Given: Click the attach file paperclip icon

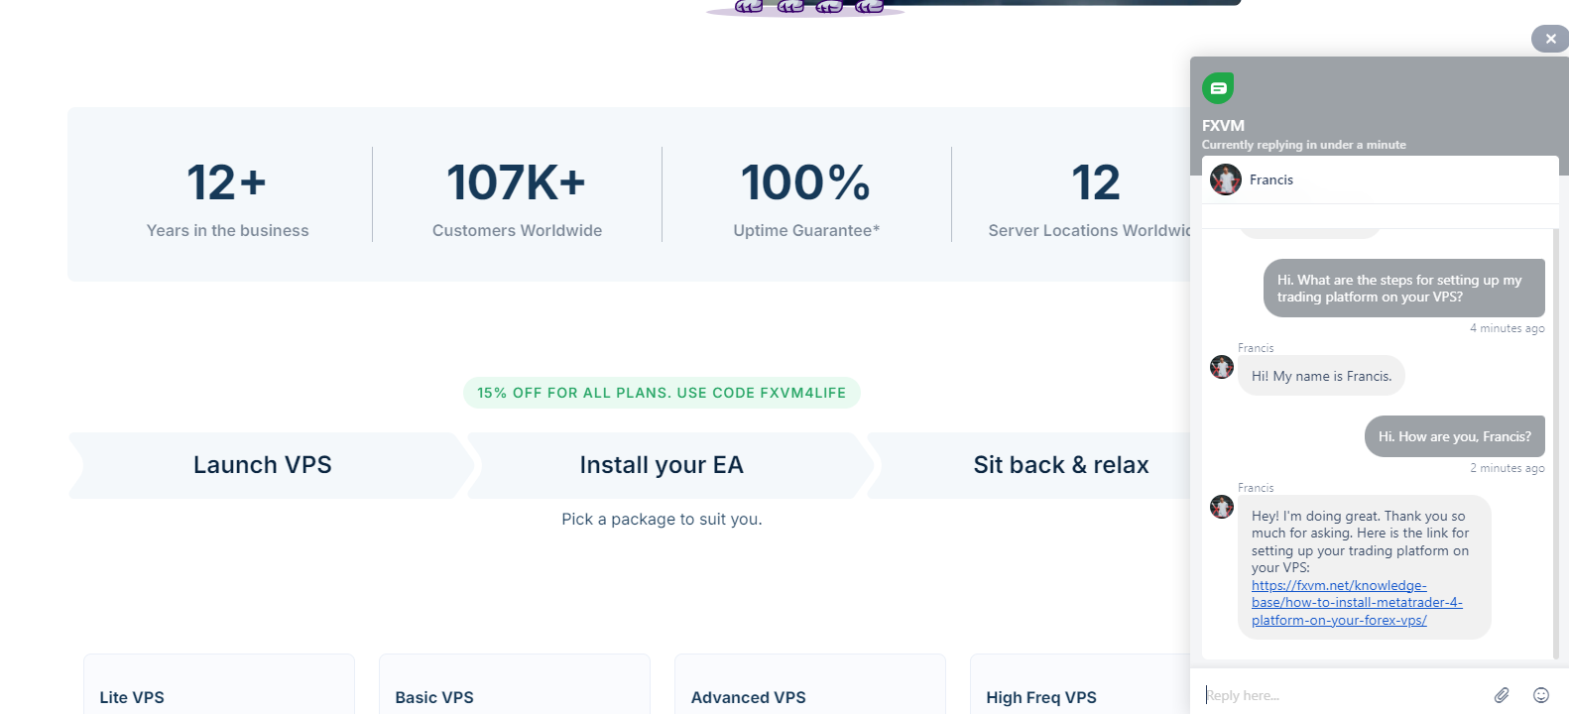Looking at the screenshot, I should tap(1502, 695).
